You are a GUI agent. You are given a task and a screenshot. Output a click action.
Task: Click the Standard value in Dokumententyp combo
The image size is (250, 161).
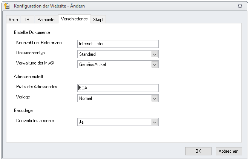coord(87,54)
